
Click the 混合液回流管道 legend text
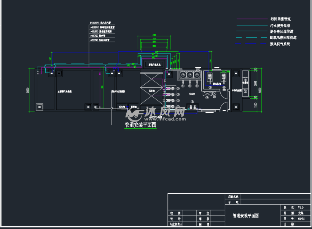(x=281, y=32)
